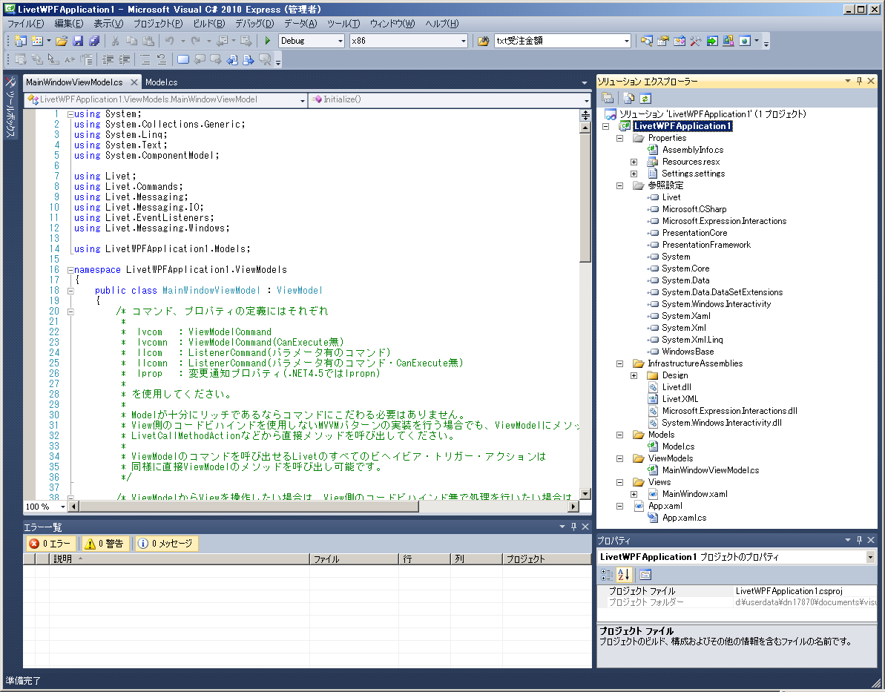Sort properties alphabetically with the A-Z icon

point(624,575)
